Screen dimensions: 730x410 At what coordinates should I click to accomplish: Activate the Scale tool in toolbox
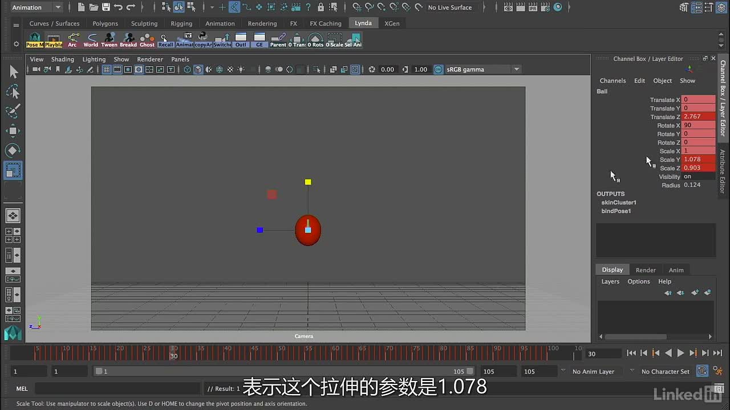13,170
